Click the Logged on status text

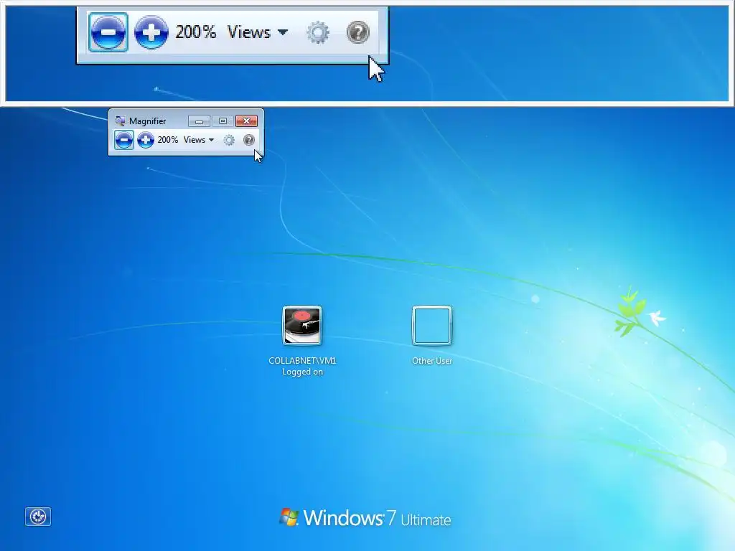pos(302,372)
